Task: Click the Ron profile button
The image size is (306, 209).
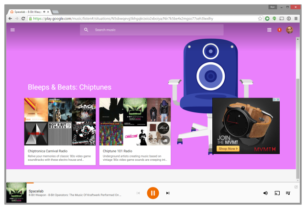Action: click(x=273, y=7)
